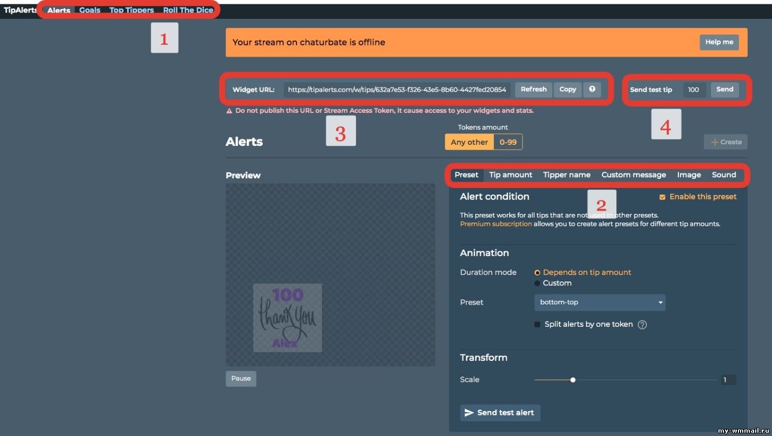Click the test tip amount field
Image resolution: width=772 pixels, height=436 pixels.
[x=694, y=90]
